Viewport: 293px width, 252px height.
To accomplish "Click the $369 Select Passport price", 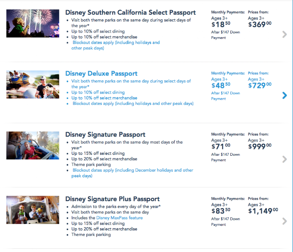I will point(260,24).
